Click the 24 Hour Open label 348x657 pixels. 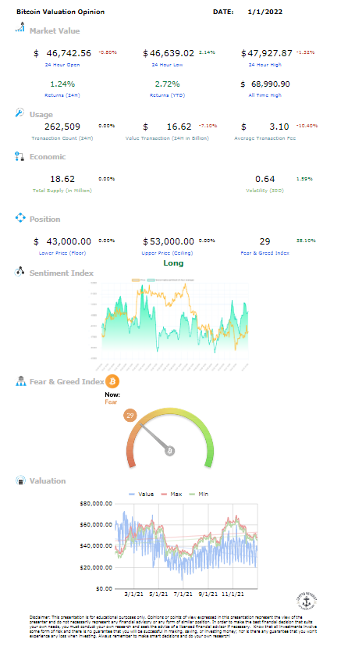(62, 65)
